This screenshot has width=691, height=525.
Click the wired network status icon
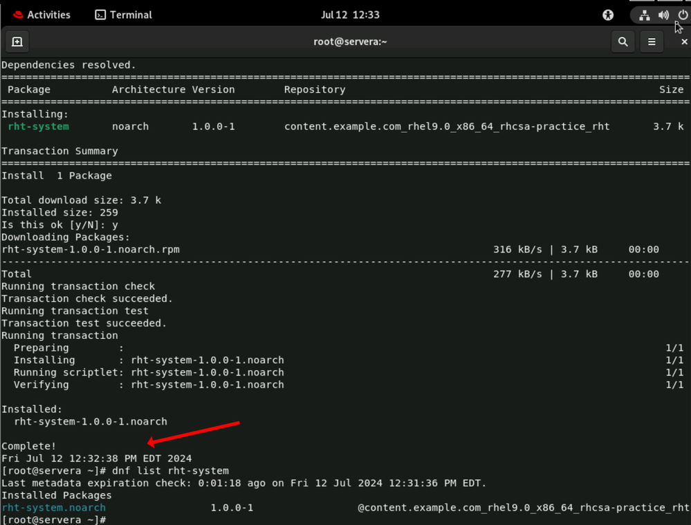coord(644,15)
